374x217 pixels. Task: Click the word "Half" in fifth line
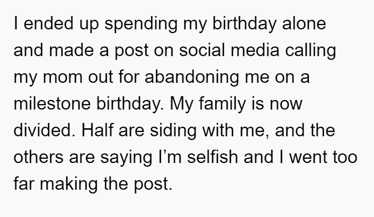pyautogui.click(x=97, y=130)
